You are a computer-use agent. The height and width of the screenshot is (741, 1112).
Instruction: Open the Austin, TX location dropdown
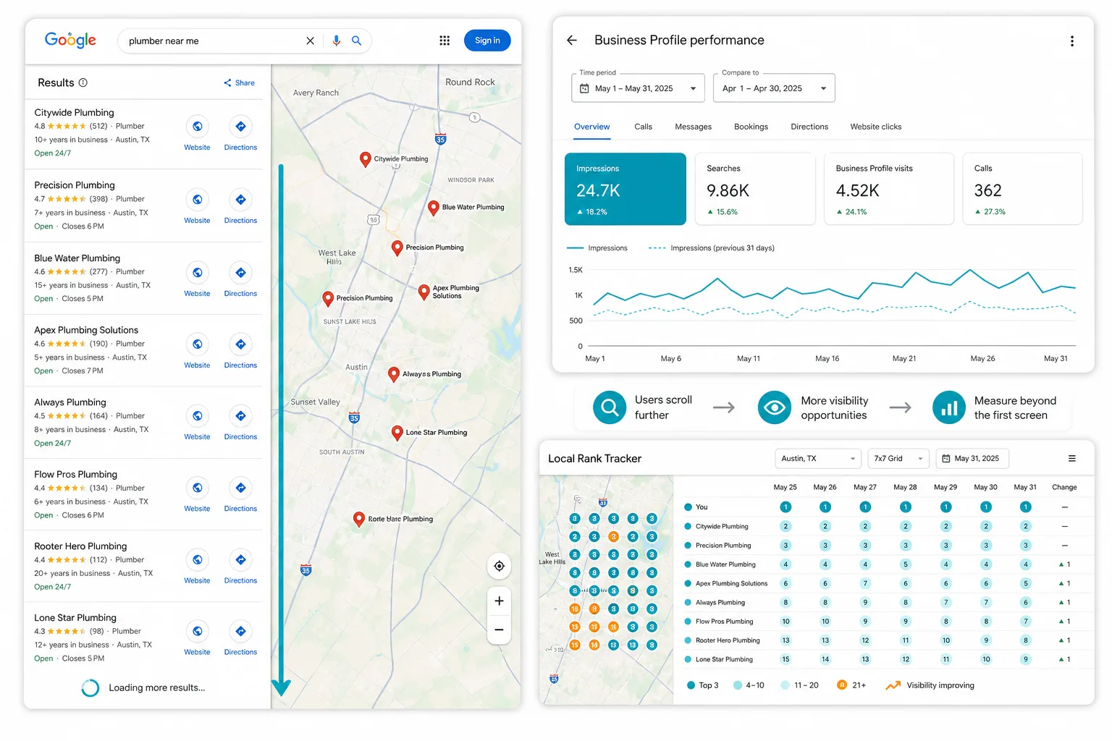click(x=818, y=459)
